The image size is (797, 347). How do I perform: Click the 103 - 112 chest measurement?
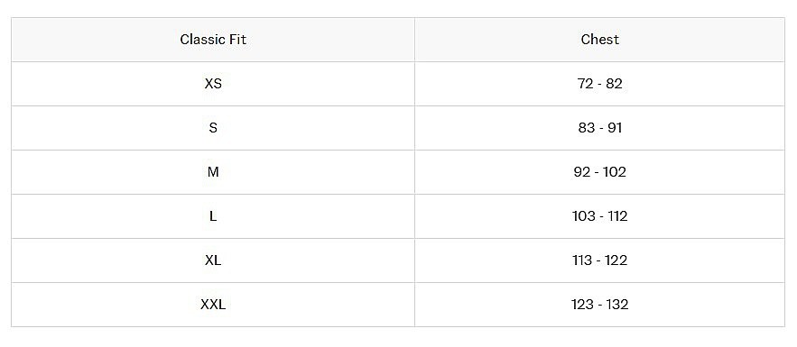(x=600, y=216)
